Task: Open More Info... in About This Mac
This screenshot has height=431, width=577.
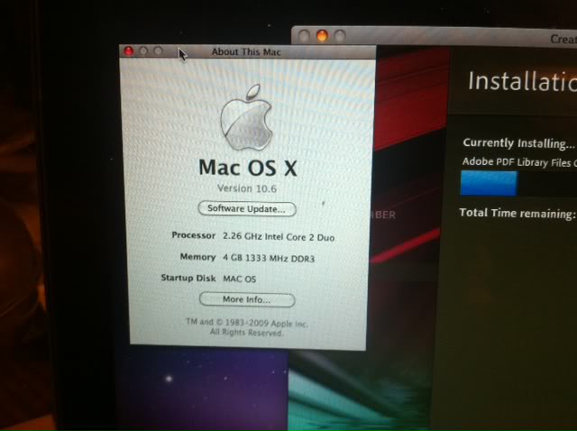Action: (x=247, y=299)
